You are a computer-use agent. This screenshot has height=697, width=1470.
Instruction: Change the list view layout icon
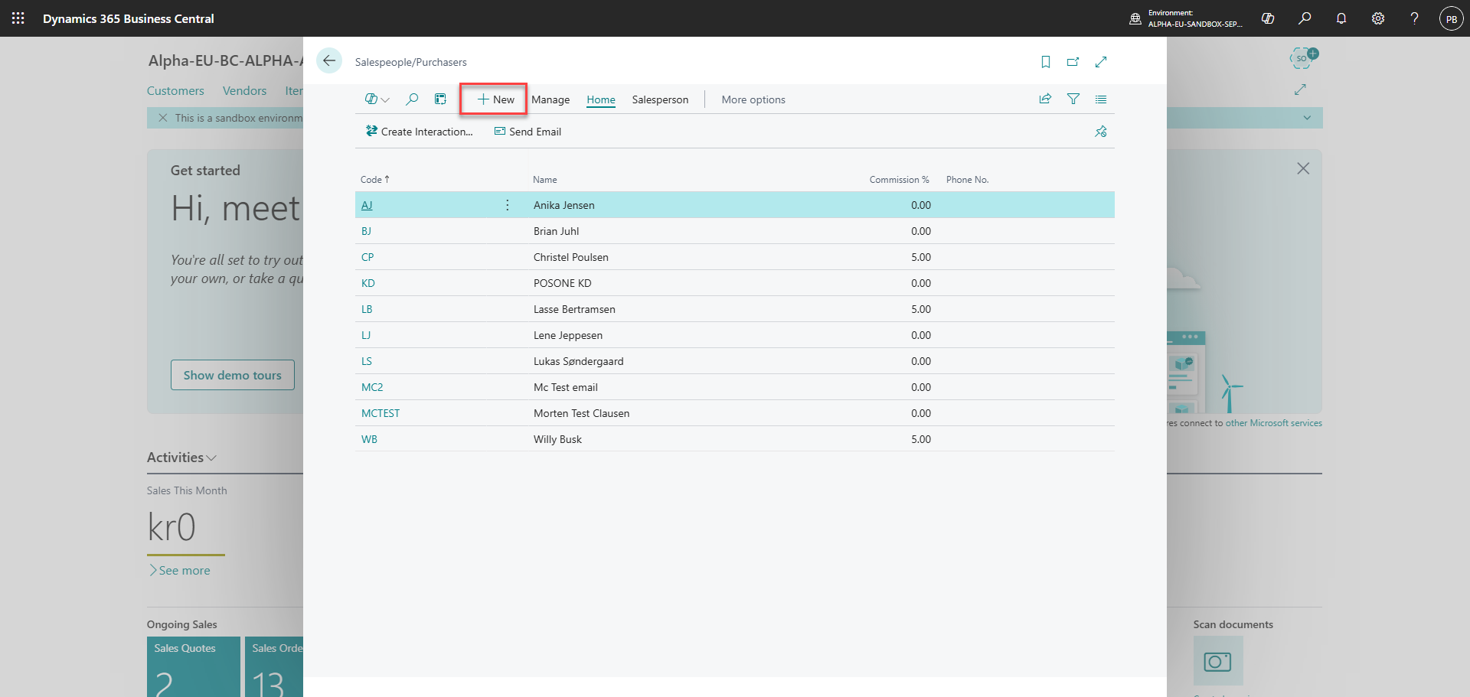(x=1101, y=99)
